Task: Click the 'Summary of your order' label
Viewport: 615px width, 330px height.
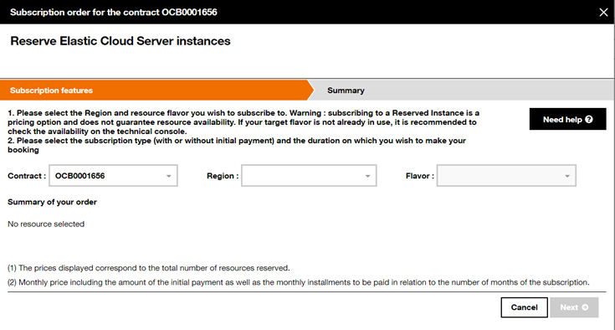Action: click(52, 202)
